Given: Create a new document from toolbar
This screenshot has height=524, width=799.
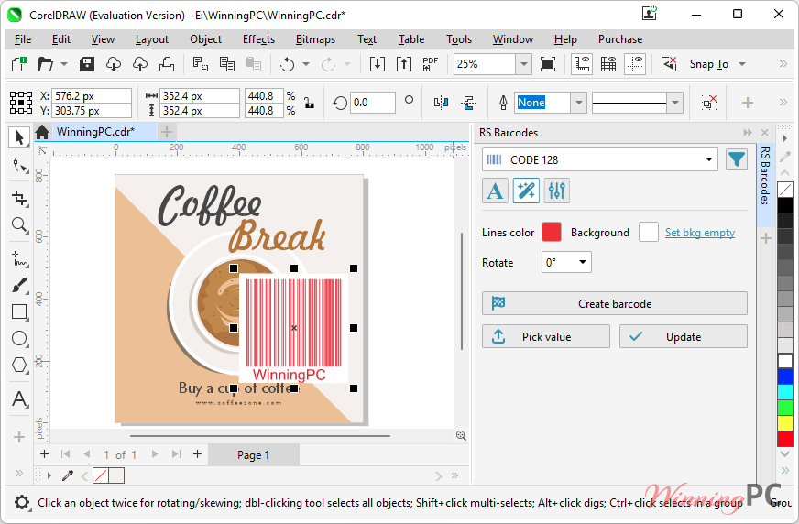Looking at the screenshot, I should click(x=19, y=64).
